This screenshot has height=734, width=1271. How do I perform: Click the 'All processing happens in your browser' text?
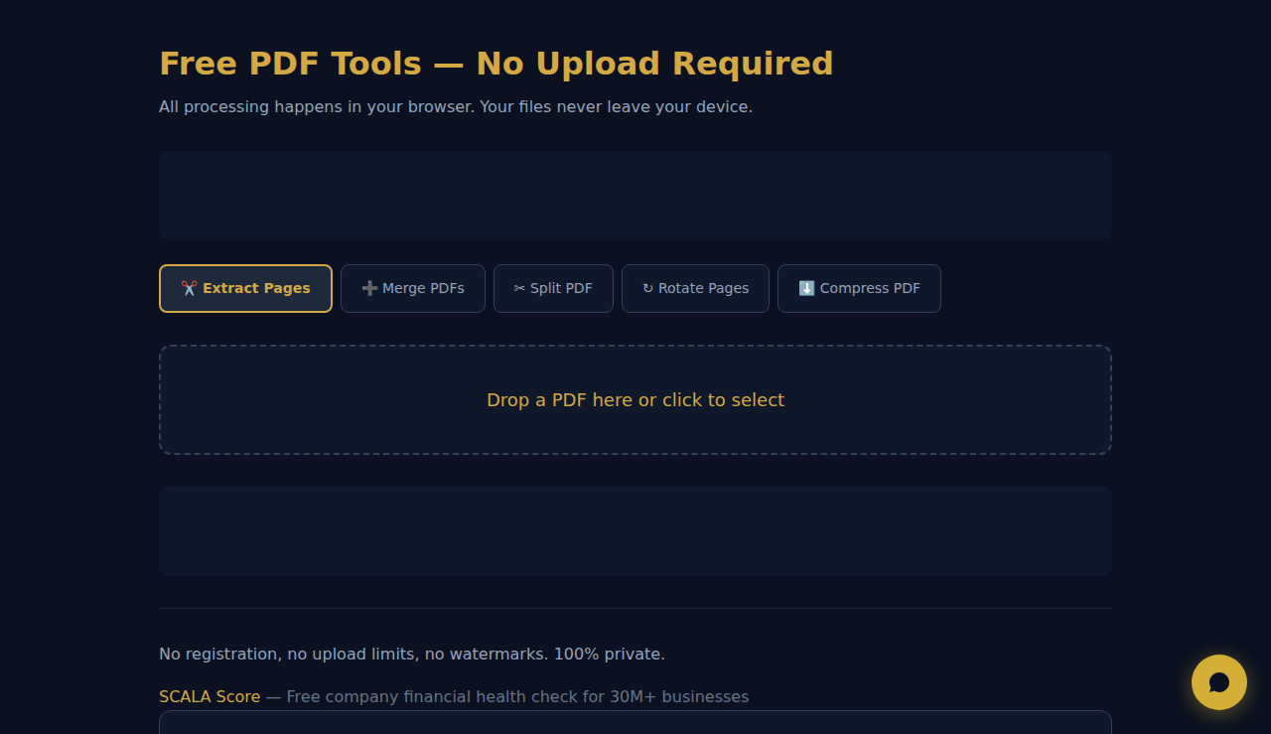pyautogui.click(x=456, y=106)
